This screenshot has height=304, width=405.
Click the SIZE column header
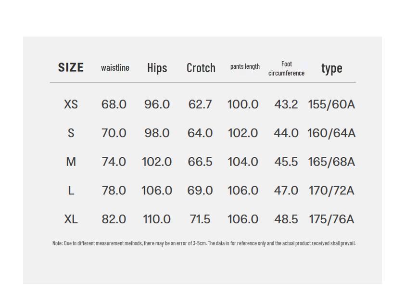71,68
